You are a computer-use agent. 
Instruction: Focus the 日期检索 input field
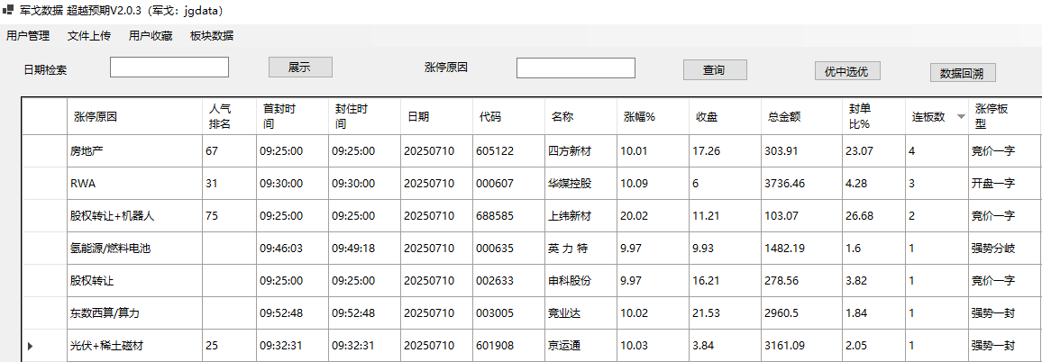coord(169,67)
